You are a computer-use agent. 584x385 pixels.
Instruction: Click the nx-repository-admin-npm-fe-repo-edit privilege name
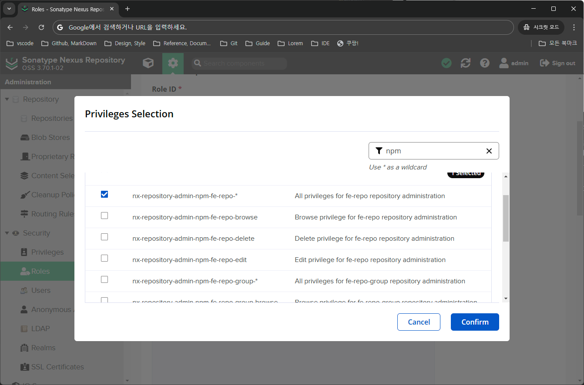(190, 260)
